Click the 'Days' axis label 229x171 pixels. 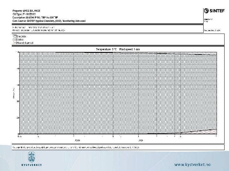[x=140, y=140]
